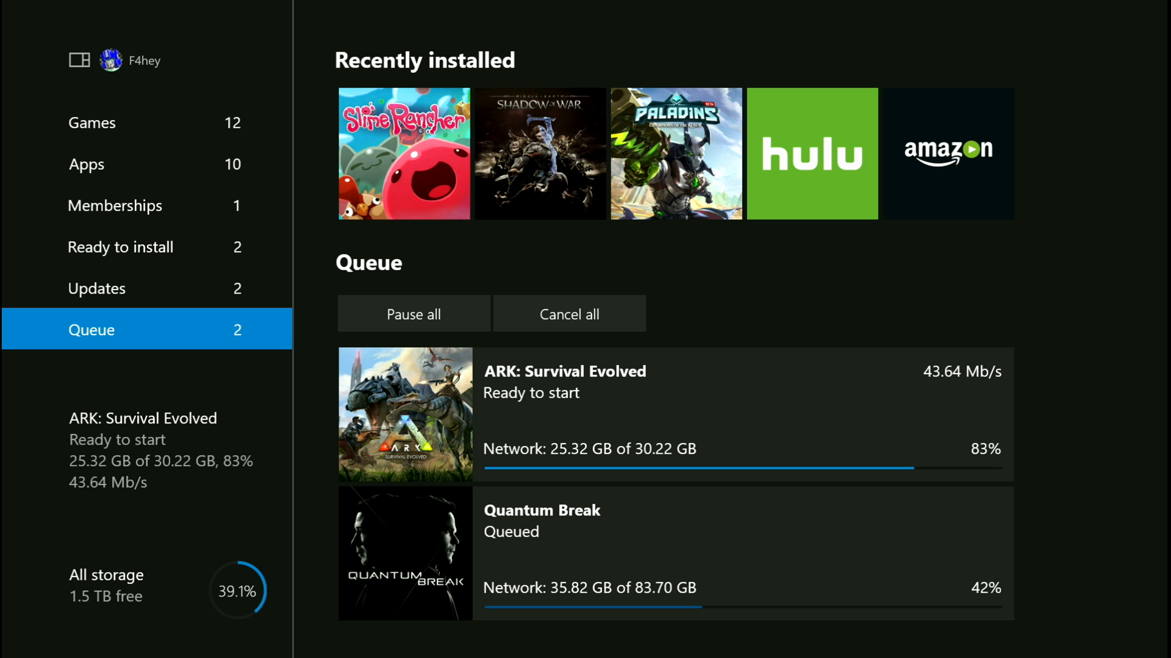Click ARK download progress bar
Viewport: 1171px width, 658px height.
click(x=743, y=468)
